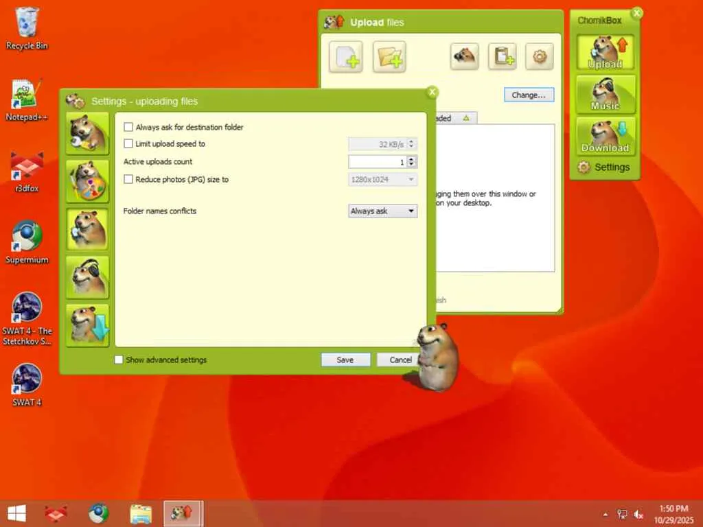
Task: Open the music settings hamster with headphones
Action: coord(87,277)
